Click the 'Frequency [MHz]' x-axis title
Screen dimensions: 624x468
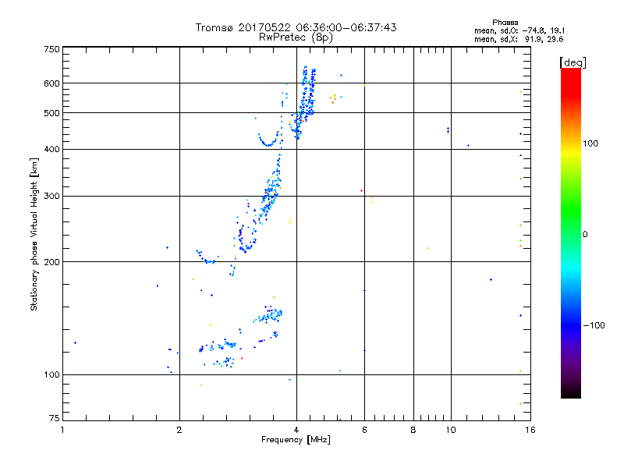coord(296,440)
